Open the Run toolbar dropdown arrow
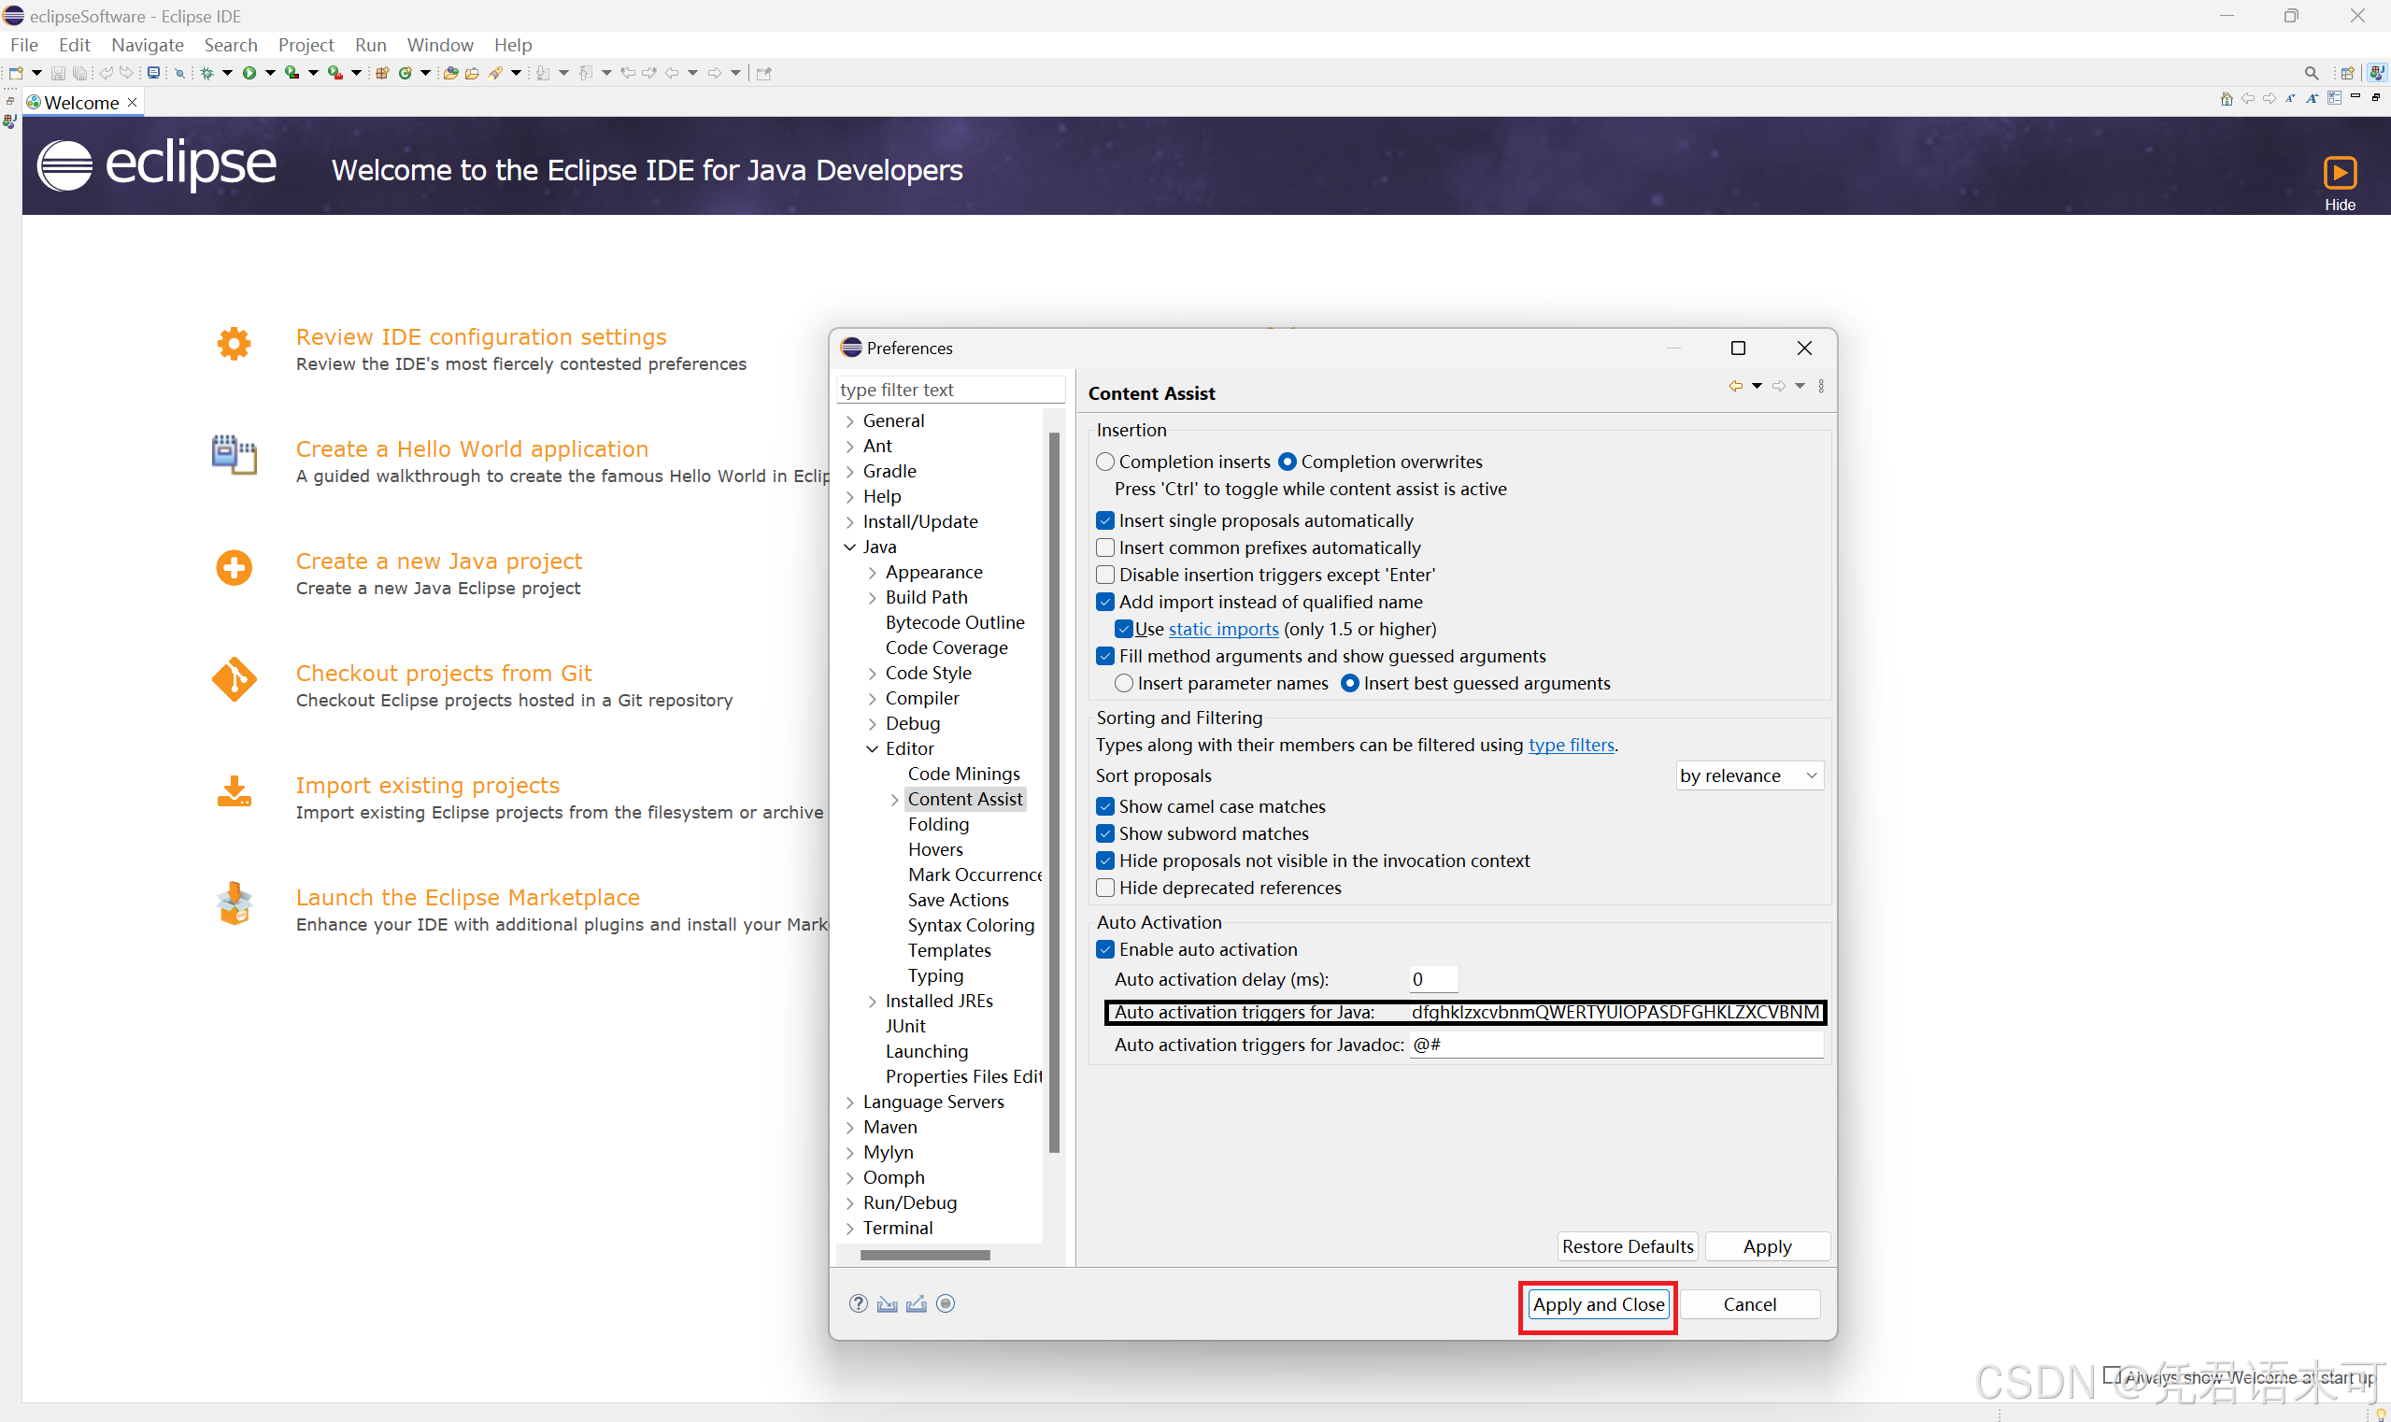Viewport: 2391px width, 1422px height. 270,73
